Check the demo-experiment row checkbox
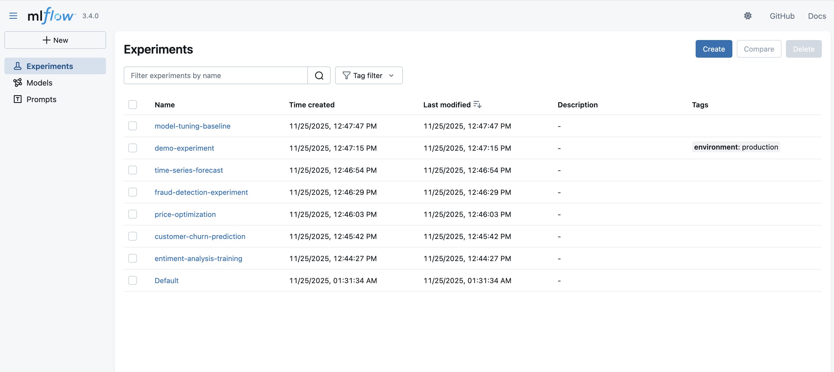 click(132, 148)
